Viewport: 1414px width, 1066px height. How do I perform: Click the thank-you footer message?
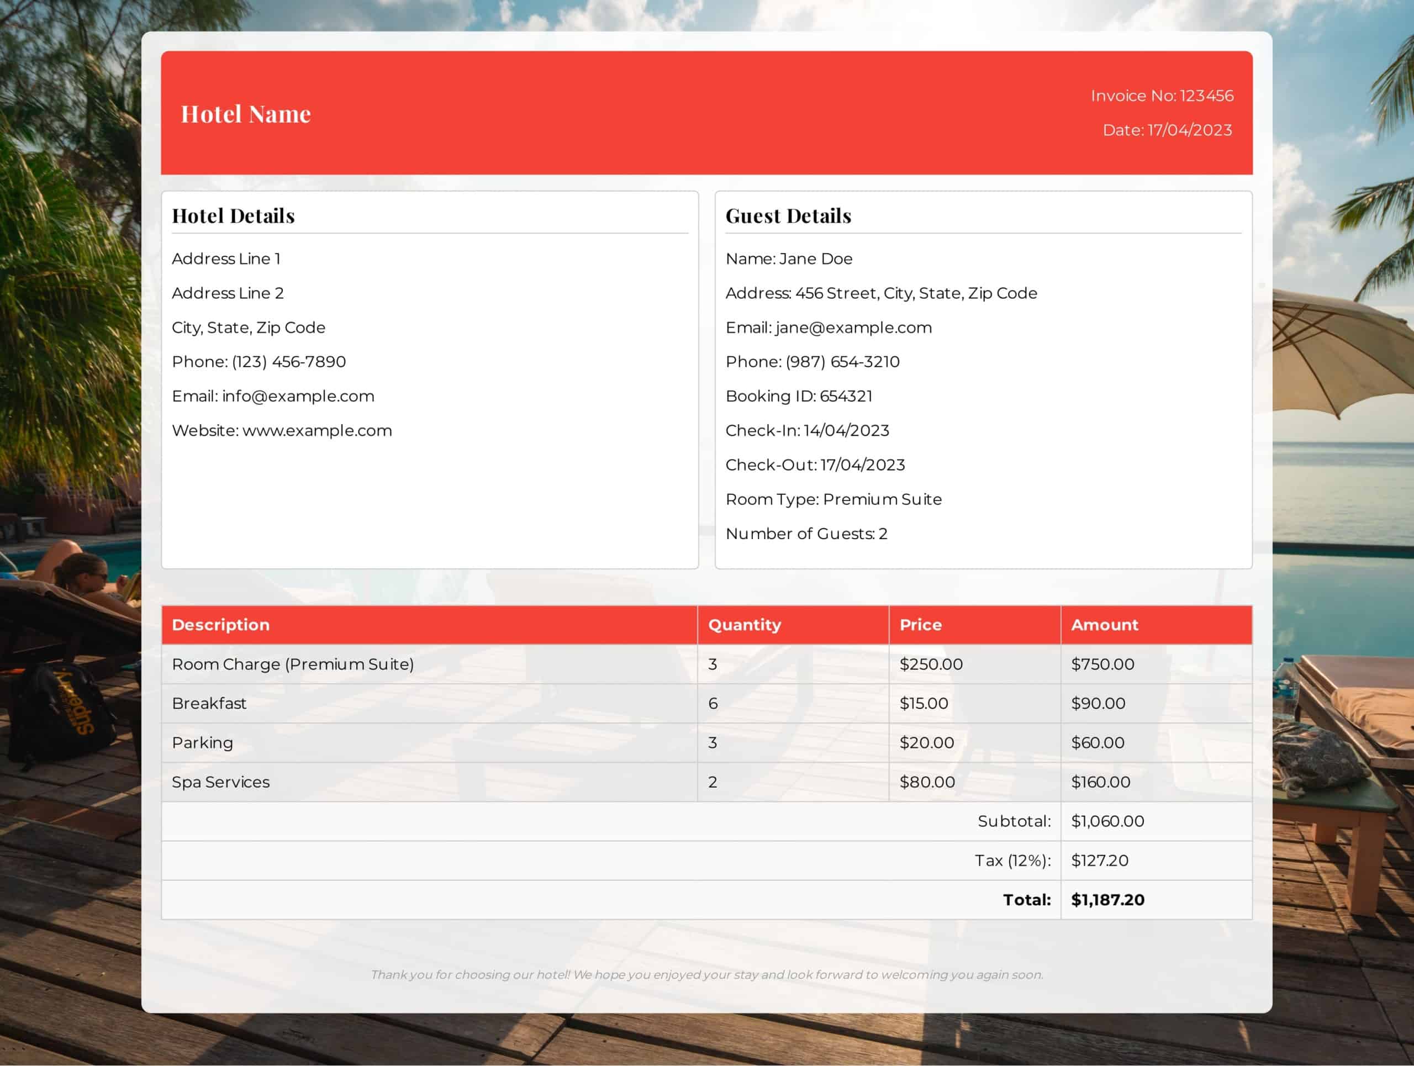pyautogui.click(x=706, y=975)
